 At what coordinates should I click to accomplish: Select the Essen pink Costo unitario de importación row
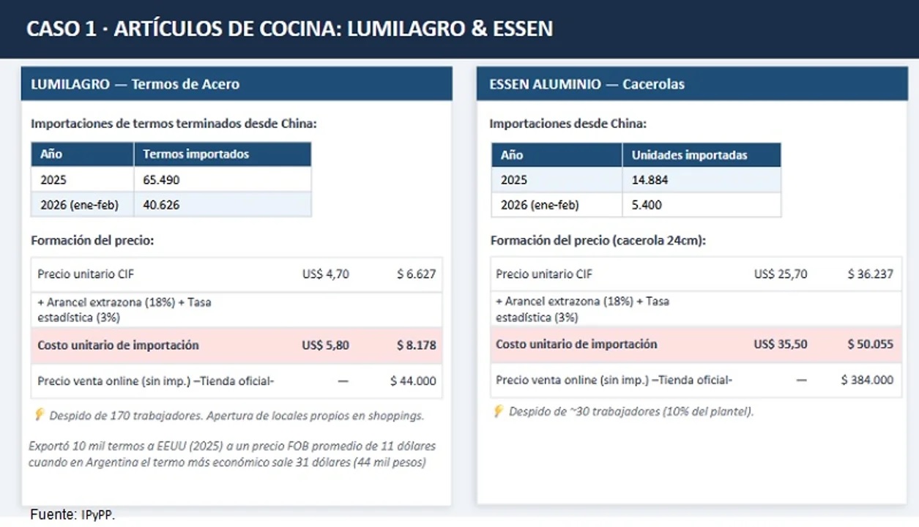click(694, 344)
